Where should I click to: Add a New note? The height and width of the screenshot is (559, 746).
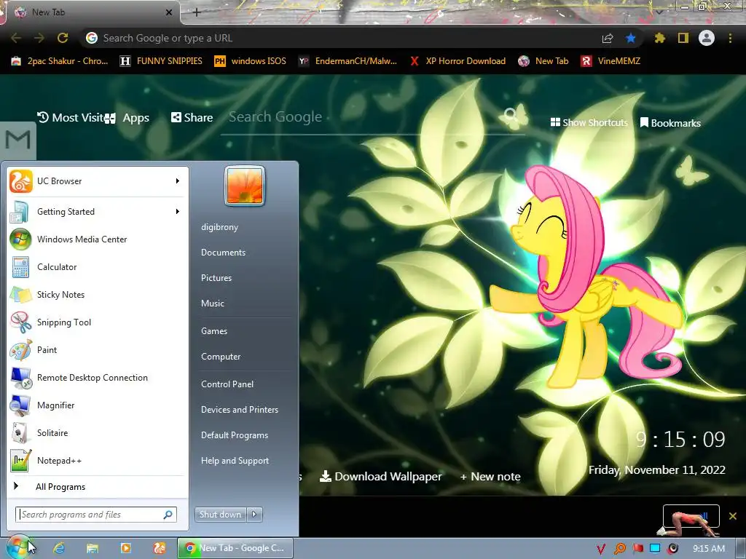tap(490, 476)
